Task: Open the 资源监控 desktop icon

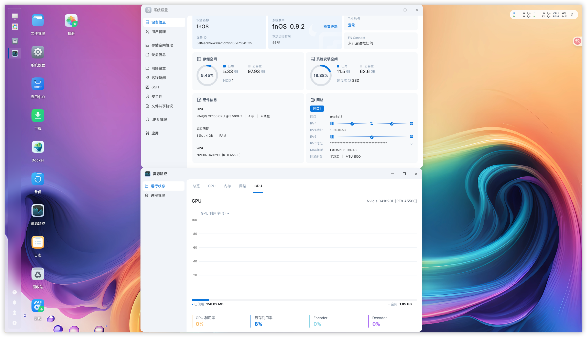Action: 38,211
